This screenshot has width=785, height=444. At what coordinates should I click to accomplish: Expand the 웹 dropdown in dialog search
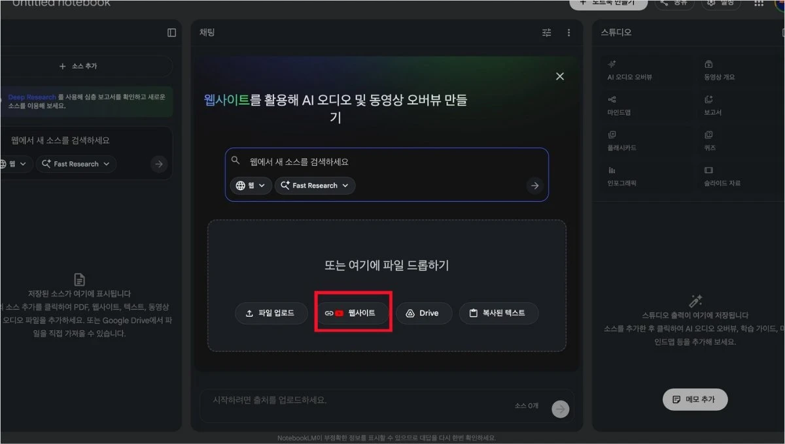tap(251, 185)
